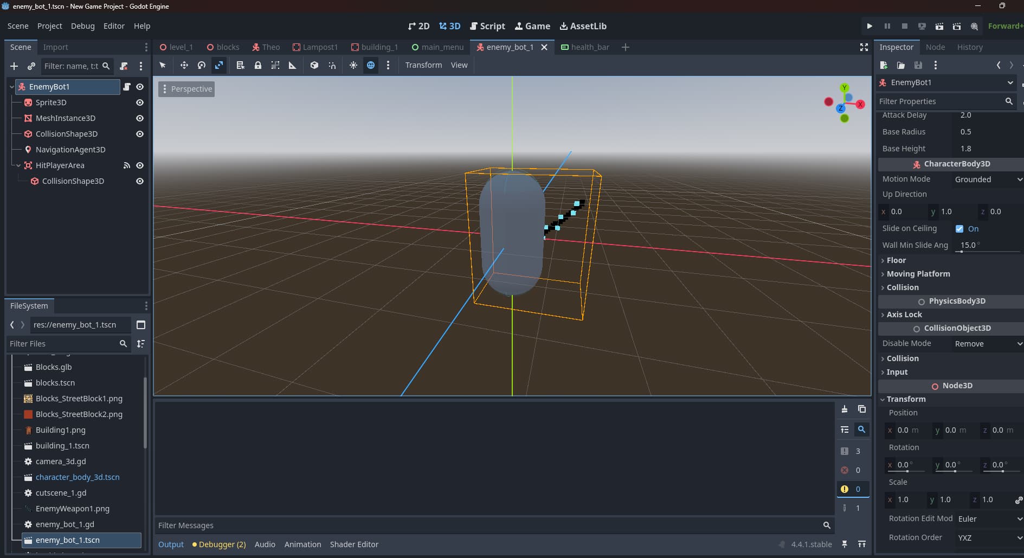Select the Rotate mode tool

pyautogui.click(x=202, y=65)
